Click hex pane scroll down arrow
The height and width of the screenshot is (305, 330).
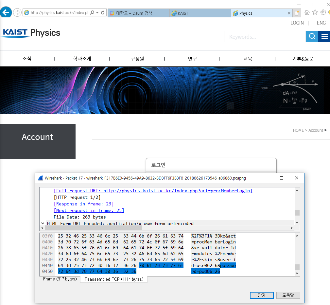(x=297, y=273)
